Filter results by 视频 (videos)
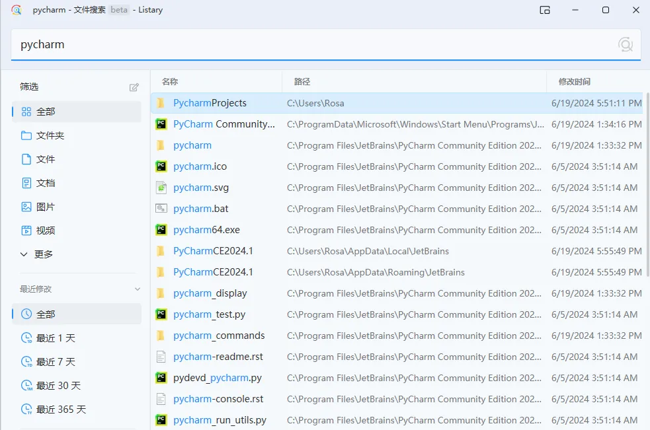Screen dimensions: 650x430 (77, 231)
